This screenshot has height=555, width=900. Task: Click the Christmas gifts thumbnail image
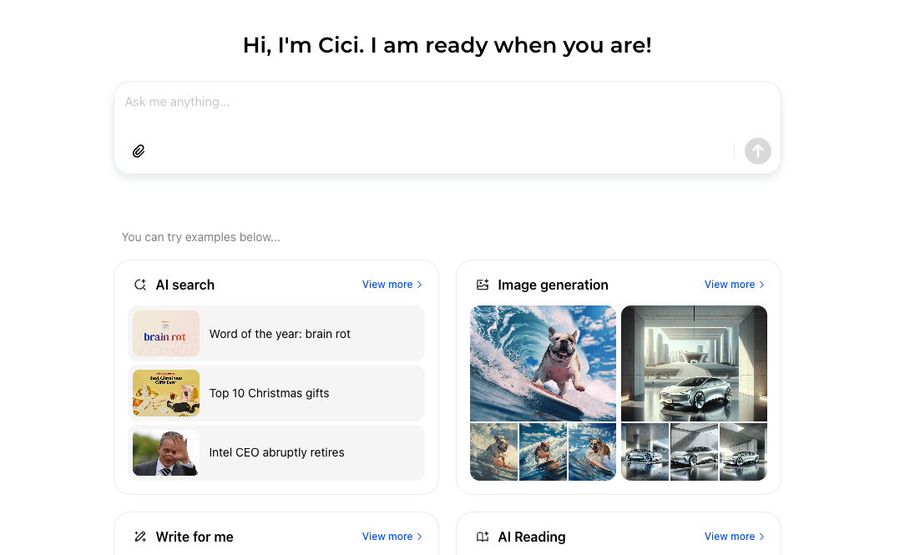[x=166, y=393]
